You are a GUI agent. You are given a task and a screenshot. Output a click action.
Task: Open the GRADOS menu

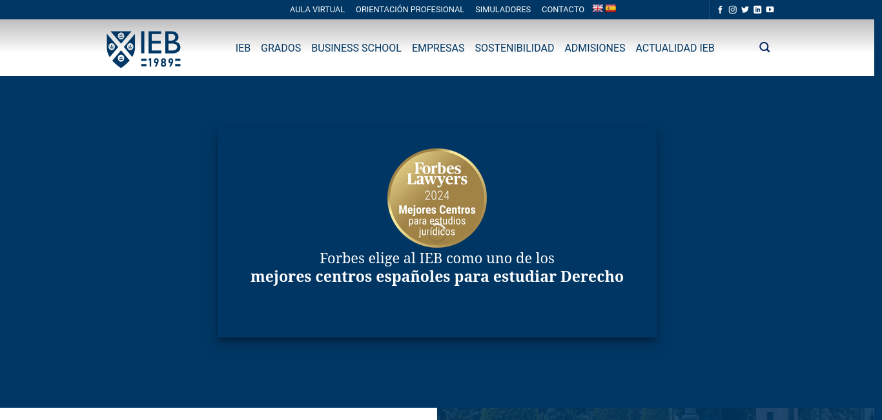(x=281, y=48)
